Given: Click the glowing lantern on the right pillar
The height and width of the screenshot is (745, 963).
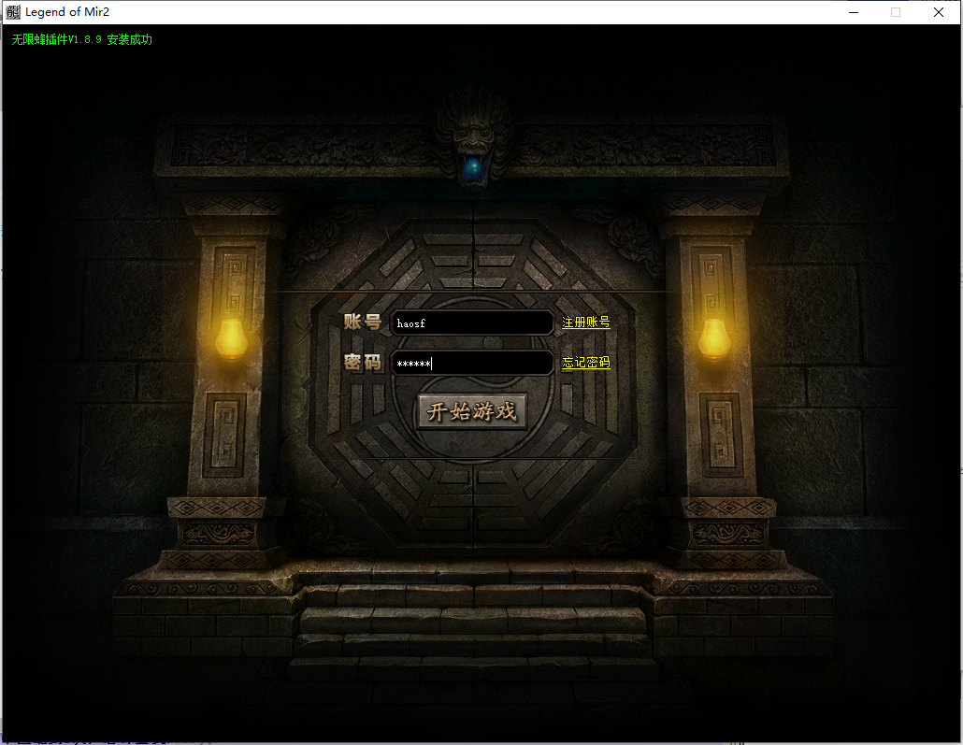Looking at the screenshot, I should point(714,338).
